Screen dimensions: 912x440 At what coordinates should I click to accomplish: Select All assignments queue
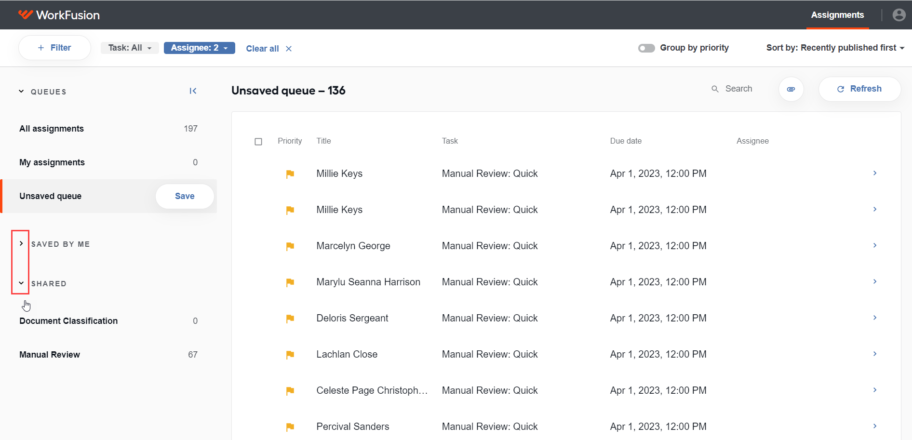(108, 129)
